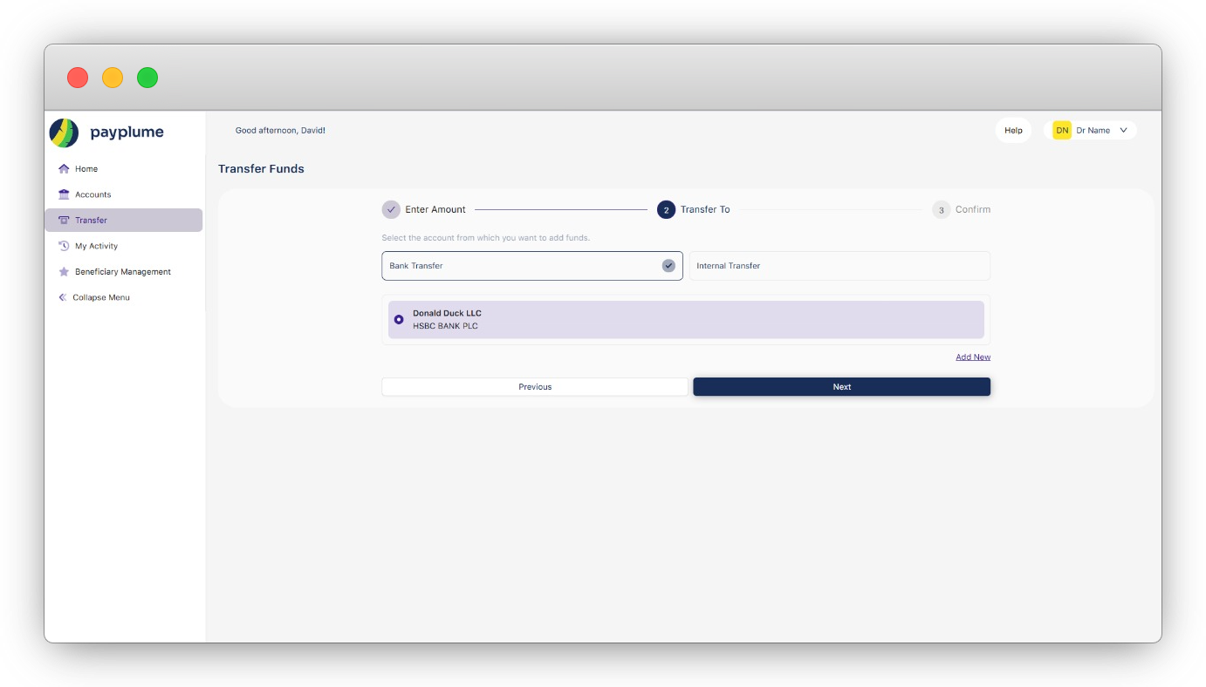Collapse the sidebar with Collapse Menu
This screenshot has height=687, width=1206.
[101, 297]
